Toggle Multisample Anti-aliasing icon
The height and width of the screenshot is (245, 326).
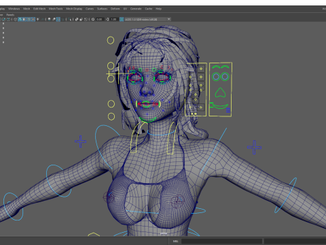pos(58,19)
